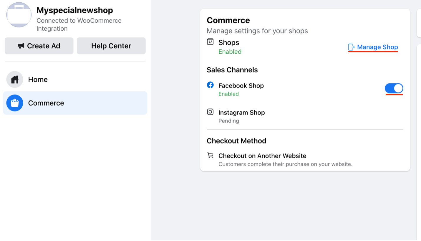The height and width of the screenshot is (241, 421).
Task: Click the Create Ad button
Action: coord(39,46)
